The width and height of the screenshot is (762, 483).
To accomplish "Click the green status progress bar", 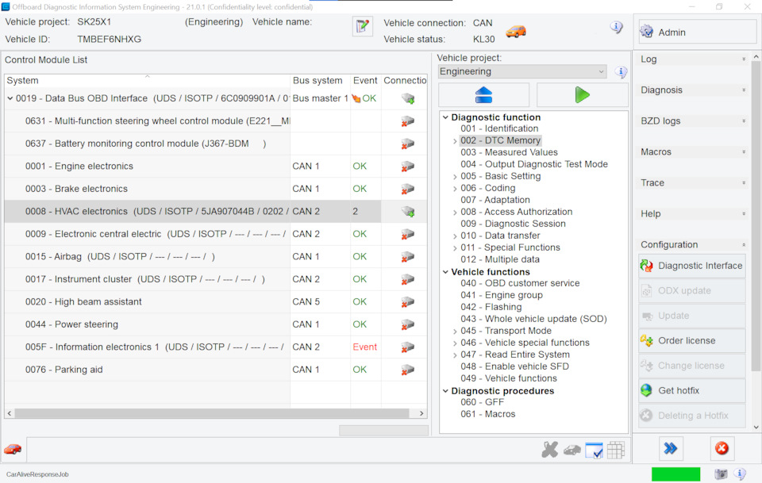I will pos(675,473).
